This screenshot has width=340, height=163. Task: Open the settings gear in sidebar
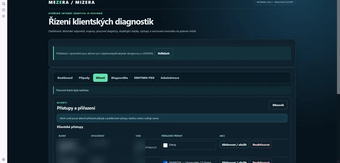pyautogui.click(x=3, y=160)
